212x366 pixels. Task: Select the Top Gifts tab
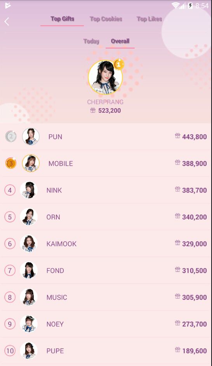point(62,19)
